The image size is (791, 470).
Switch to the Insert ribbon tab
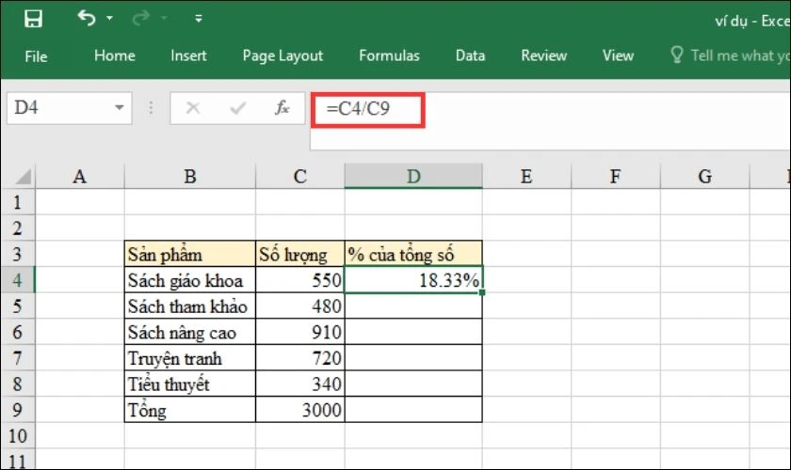tap(188, 55)
